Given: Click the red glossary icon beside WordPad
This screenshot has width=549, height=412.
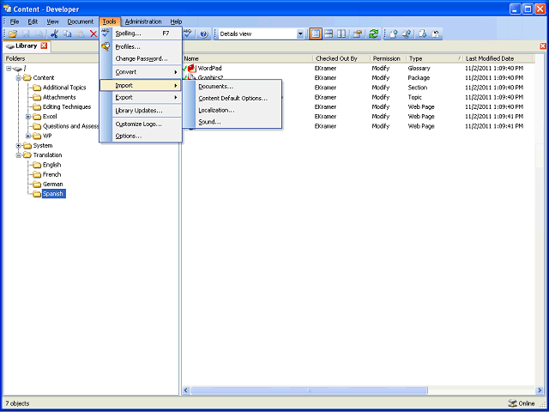Looking at the screenshot, I should [192, 69].
